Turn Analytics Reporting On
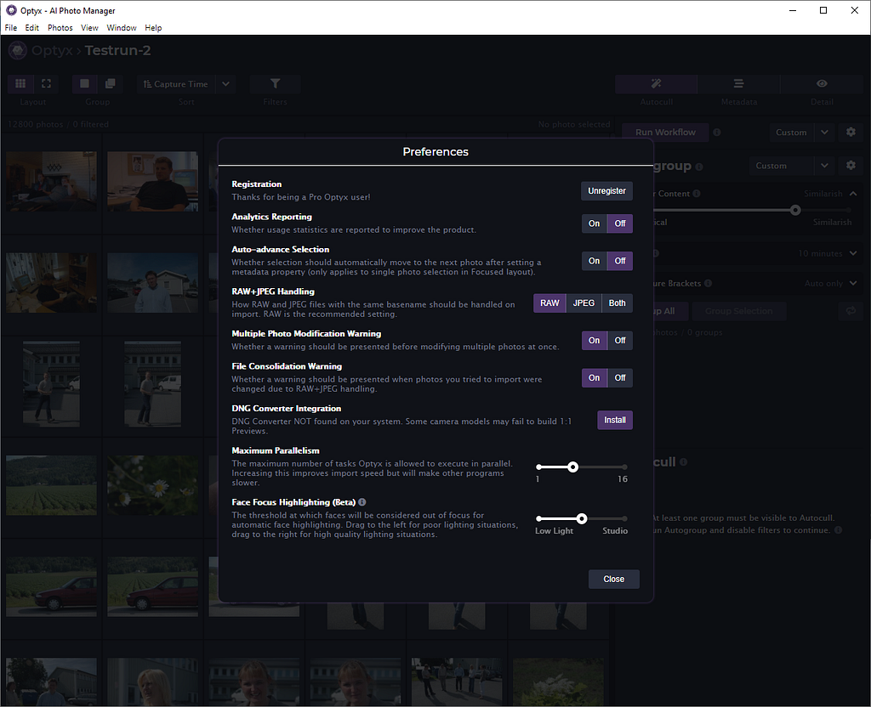This screenshot has width=871, height=707. pos(594,223)
